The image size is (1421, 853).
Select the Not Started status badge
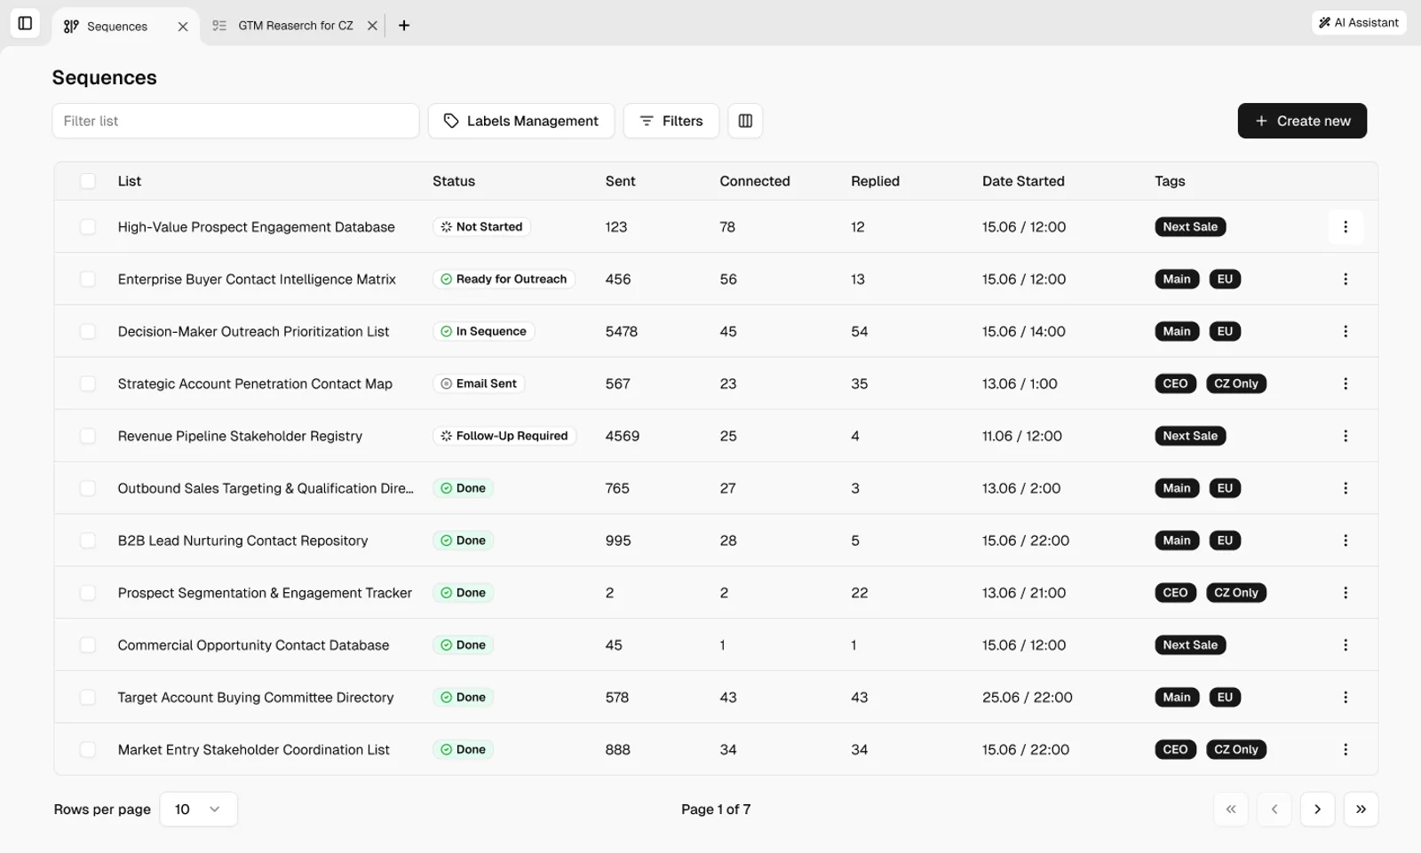coord(481,227)
